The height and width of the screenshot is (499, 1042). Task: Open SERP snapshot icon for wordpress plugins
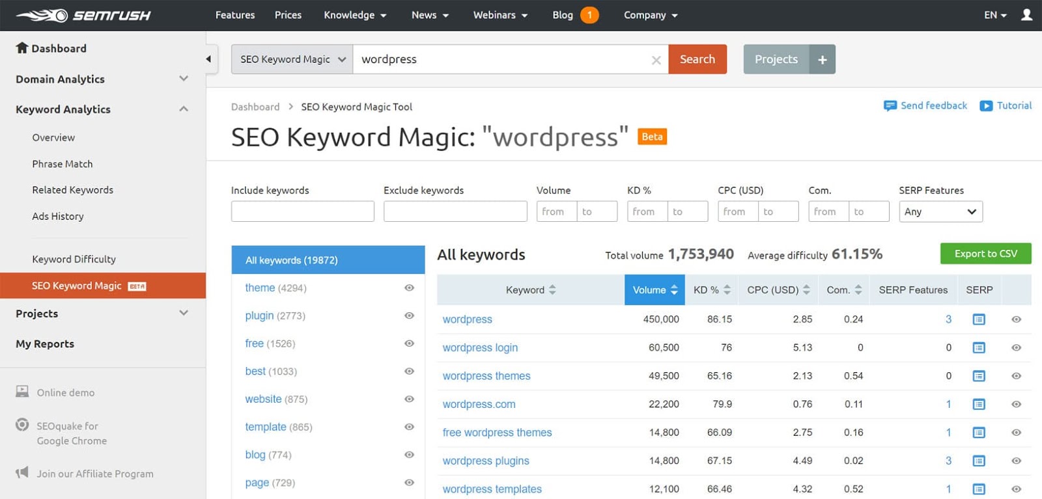[978, 461]
